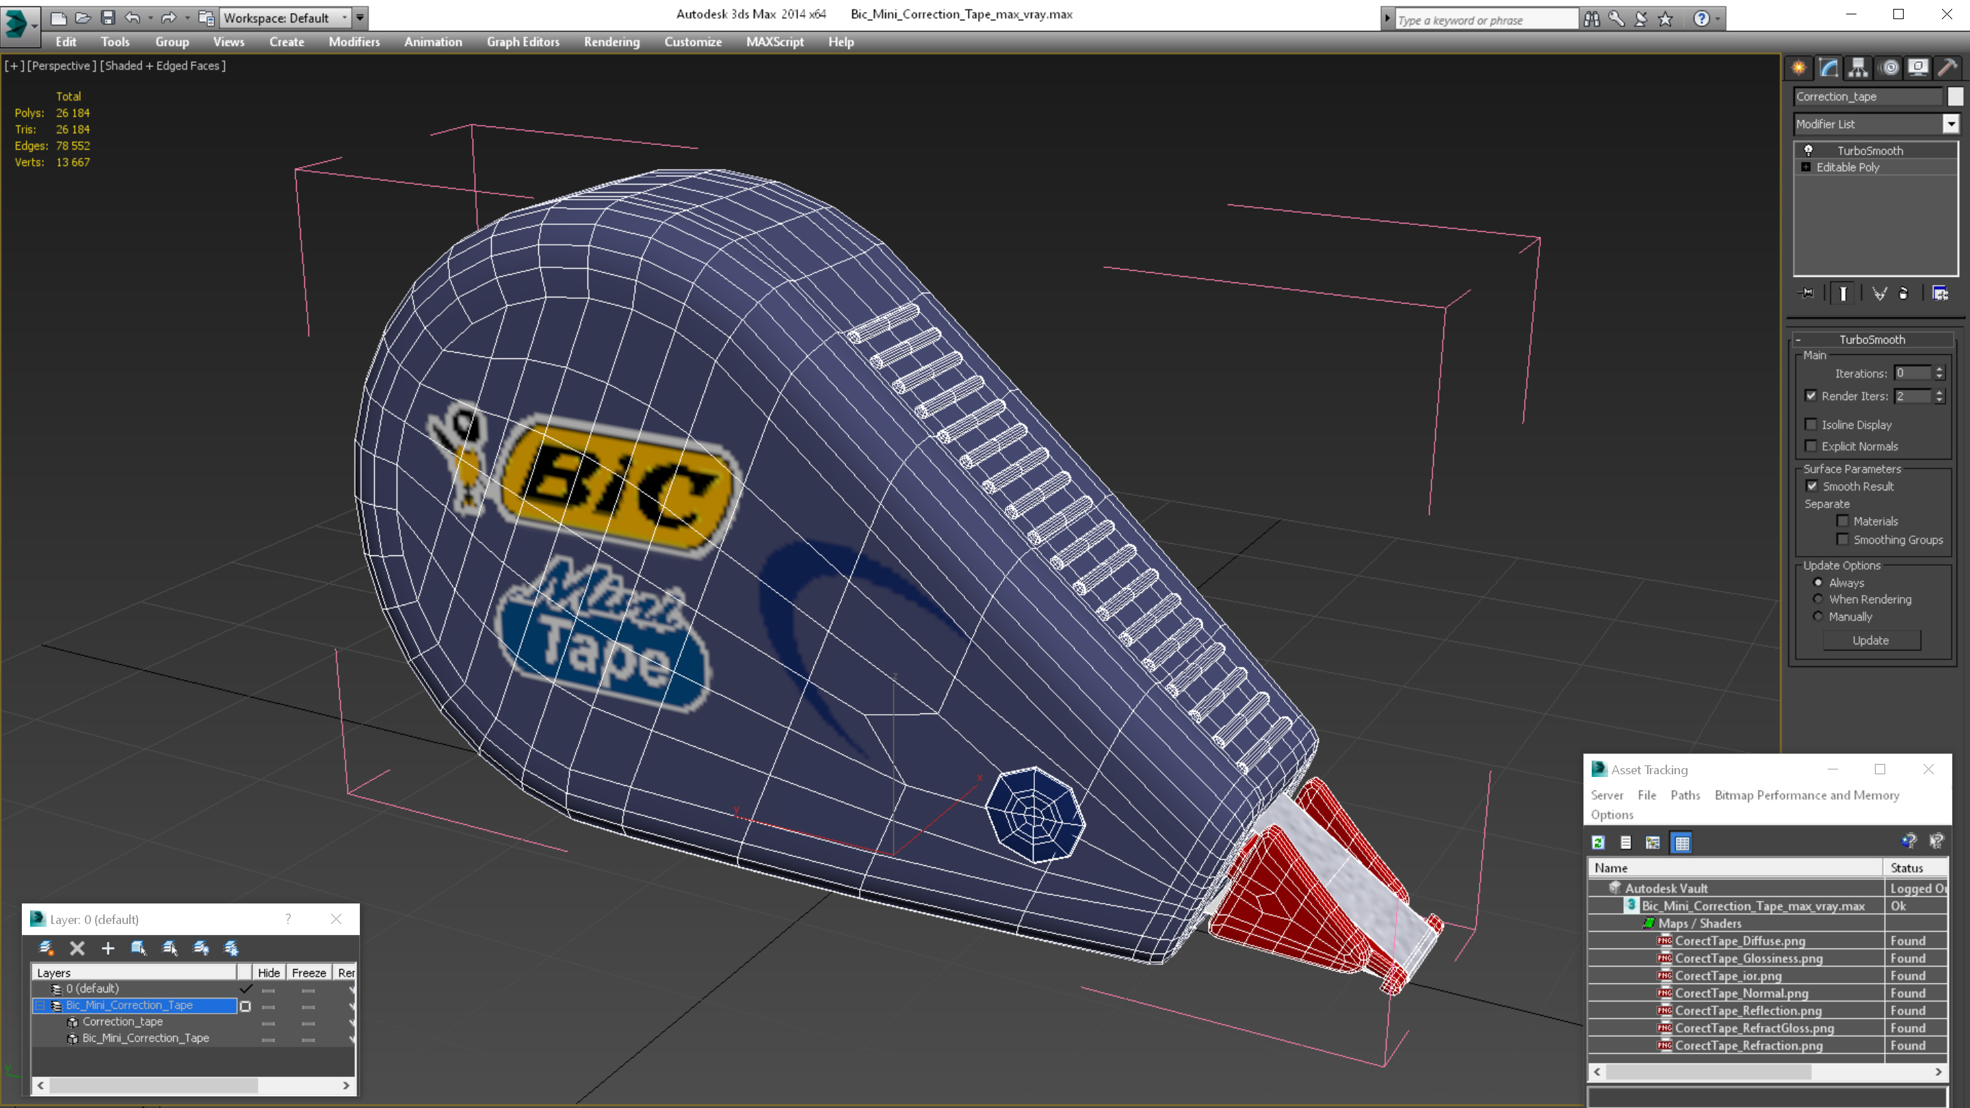The height and width of the screenshot is (1108, 1970).
Task: Click the Update button in TurboSmooth
Action: [1873, 640]
